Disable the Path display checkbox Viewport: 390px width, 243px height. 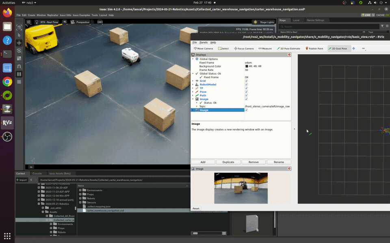pos(246,96)
